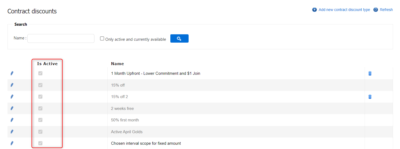This screenshot has height=149, width=400.
Task: Enable 'Only active and currently available' filter
Action: click(x=102, y=39)
